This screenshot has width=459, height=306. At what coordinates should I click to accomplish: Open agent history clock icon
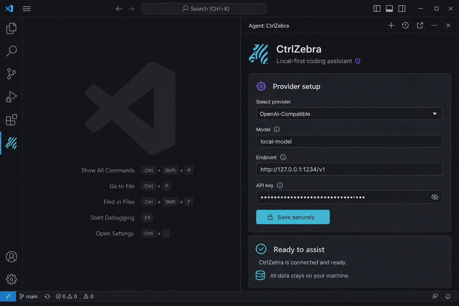(x=405, y=25)
